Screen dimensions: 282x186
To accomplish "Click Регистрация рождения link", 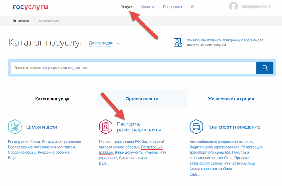I will [x=62, y=142].
